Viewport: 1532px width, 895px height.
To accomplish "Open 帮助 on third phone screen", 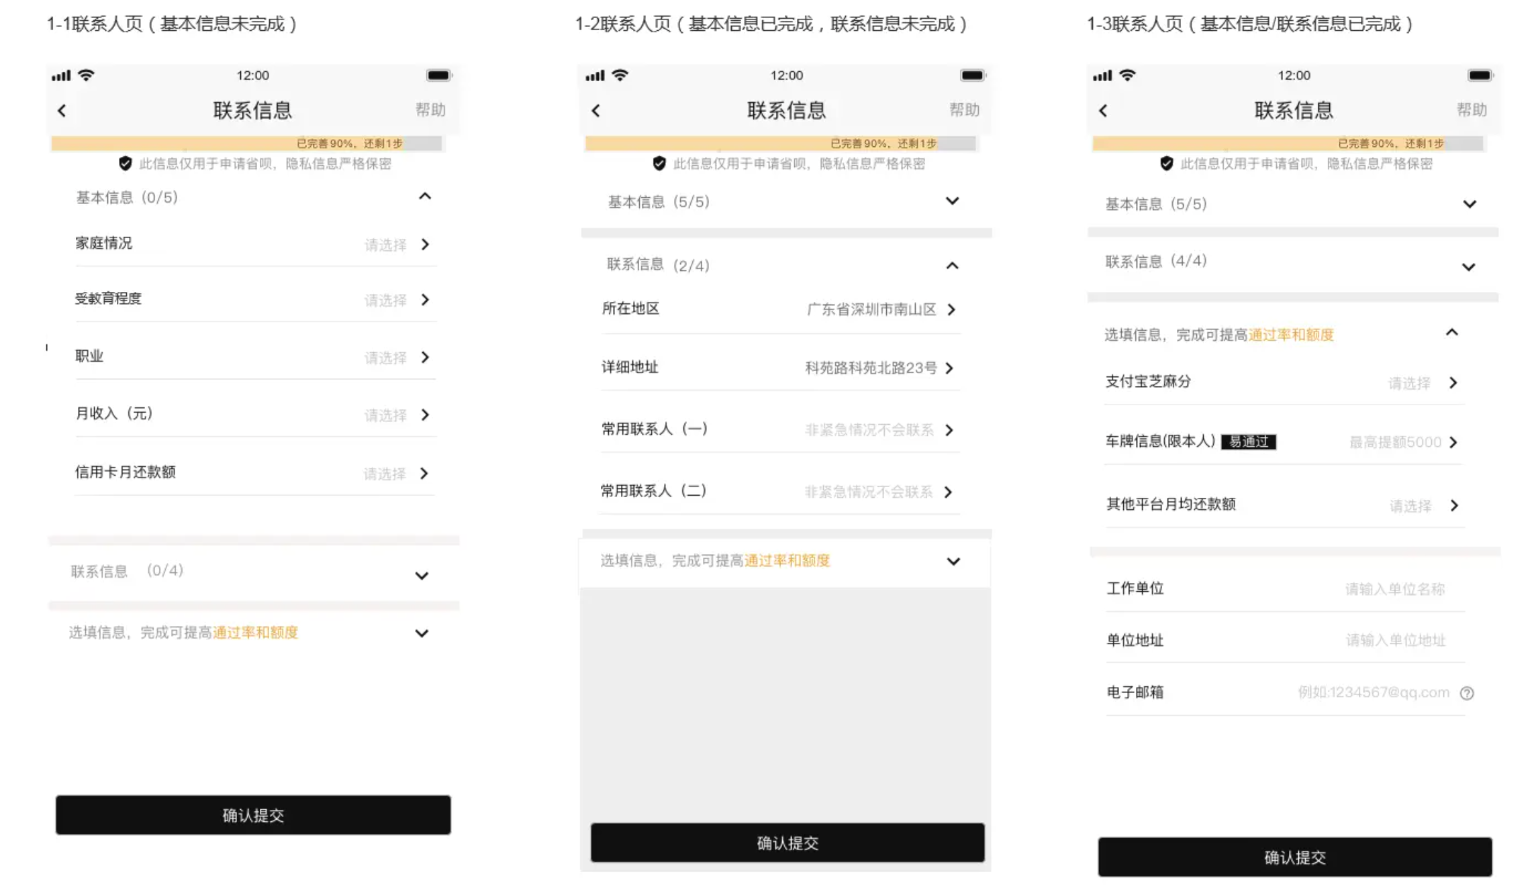I will [x=1472, y=109].
